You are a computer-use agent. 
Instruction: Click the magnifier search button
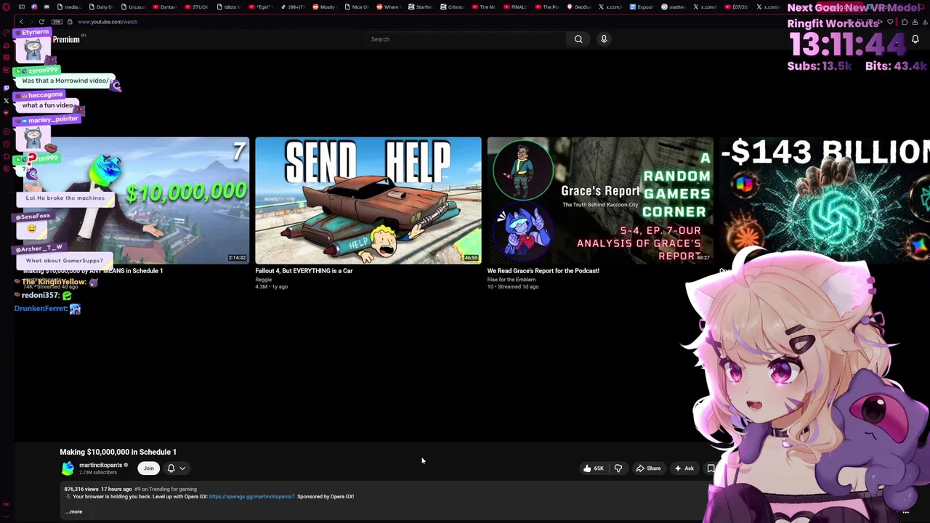coord(578,39)
